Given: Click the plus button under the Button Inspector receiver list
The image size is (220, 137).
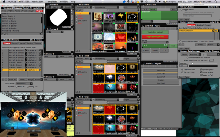Looking at the screenshot, I should click(180, 45).
